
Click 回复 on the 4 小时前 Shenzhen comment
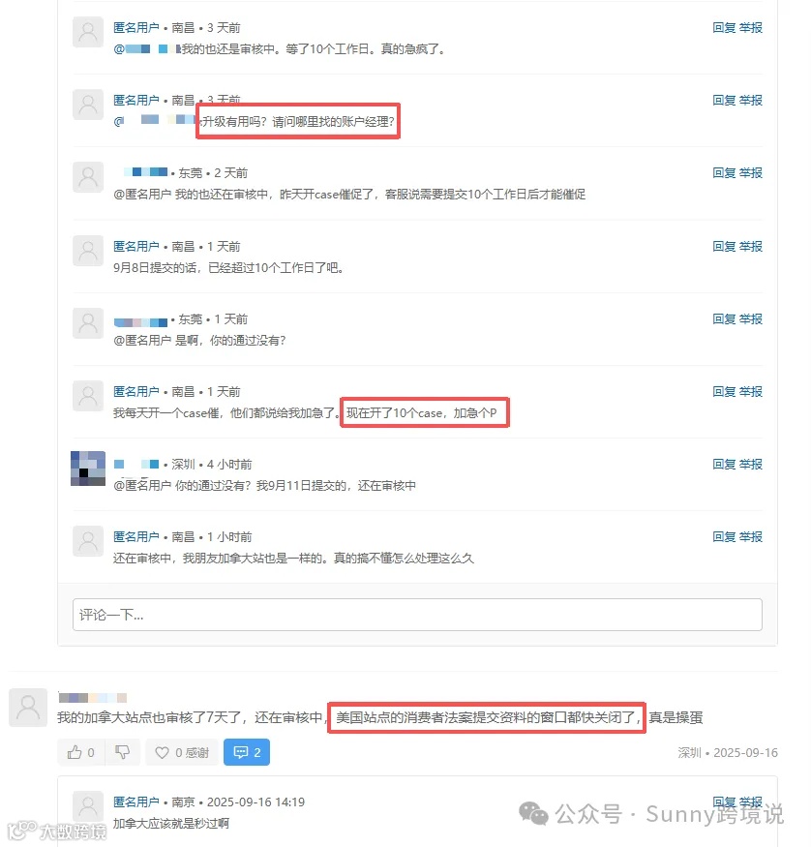tap(724, 464)
